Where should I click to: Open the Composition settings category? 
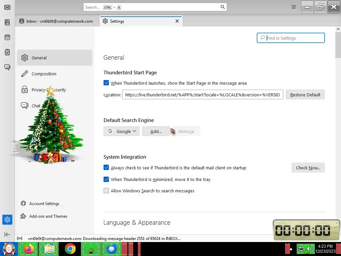pyautogui.click(x=55, y=74)
